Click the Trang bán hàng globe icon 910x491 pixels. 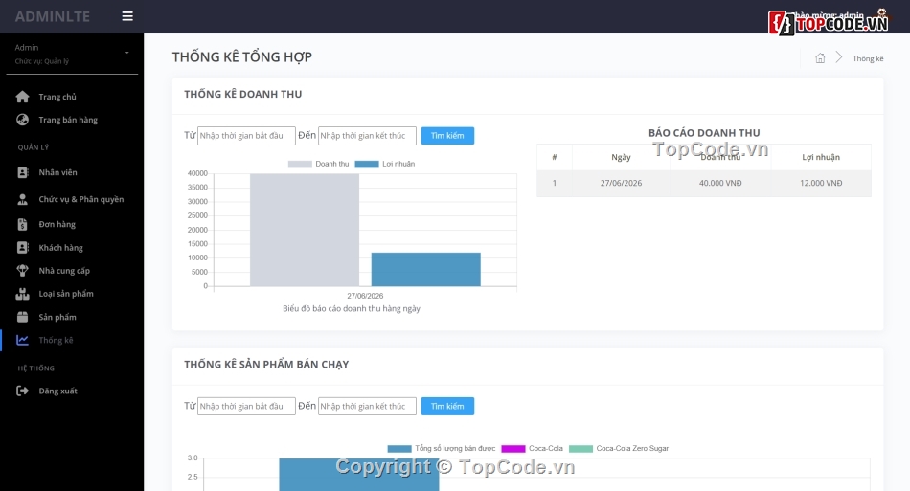pyautogui.click(x=23, y=120)
